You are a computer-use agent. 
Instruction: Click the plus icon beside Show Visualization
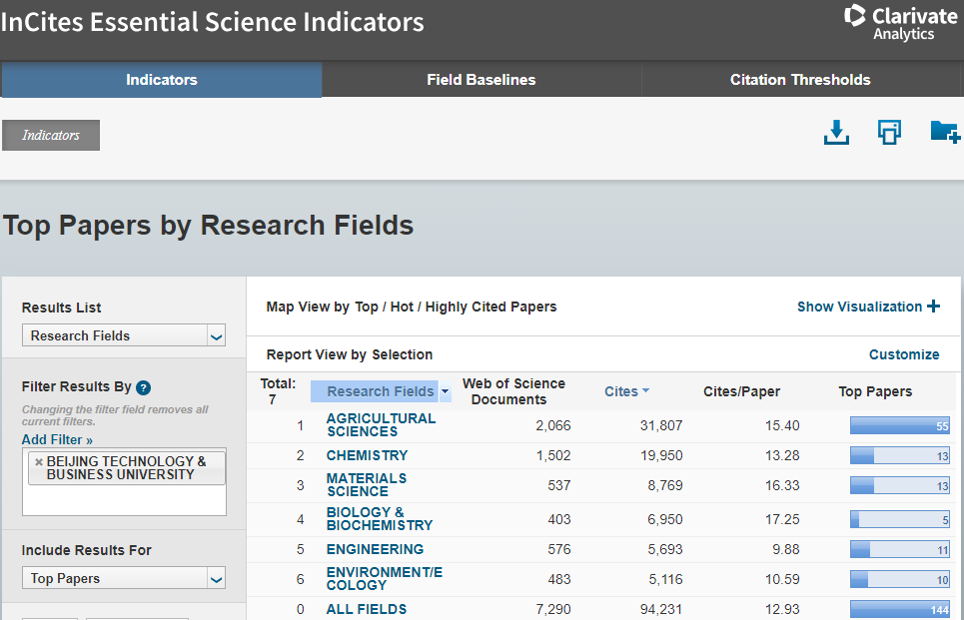click(934, 307)
